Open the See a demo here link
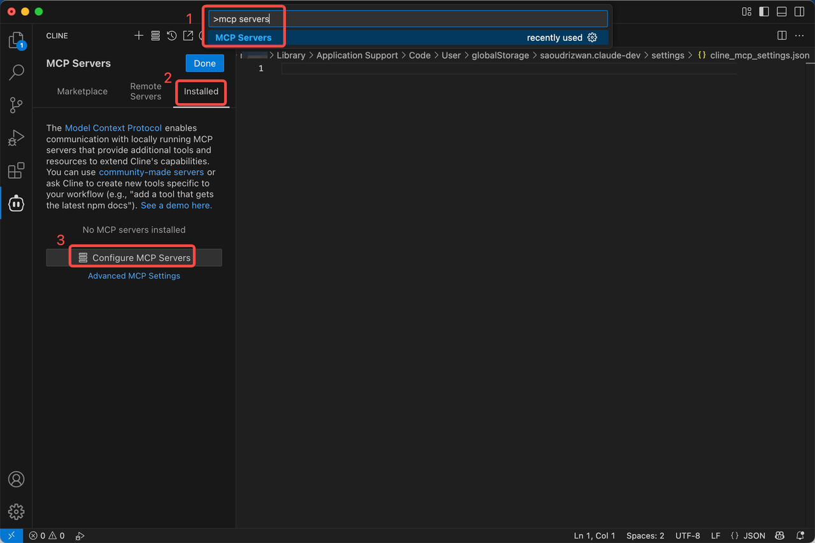This screenshot has height=543, width=815. pyautogui.click(x=176, y=206)
